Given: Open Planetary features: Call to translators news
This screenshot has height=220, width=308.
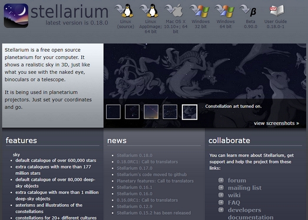Looking at the screenshot, I should 155,181.
